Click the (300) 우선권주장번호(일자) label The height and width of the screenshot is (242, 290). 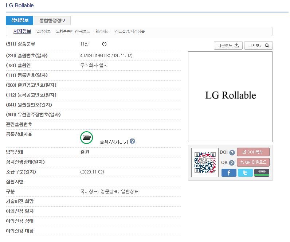point(33,115)
